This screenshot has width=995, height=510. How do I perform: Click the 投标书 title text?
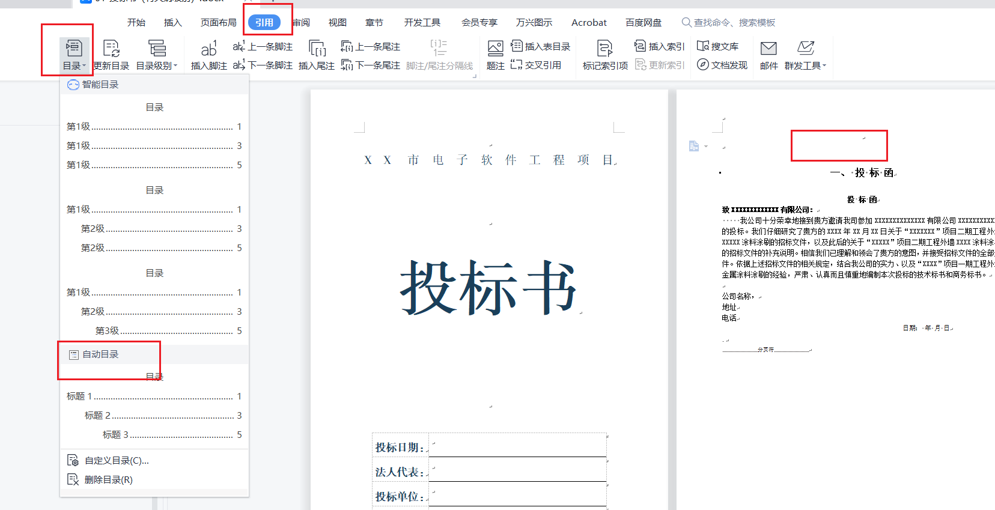489,288
